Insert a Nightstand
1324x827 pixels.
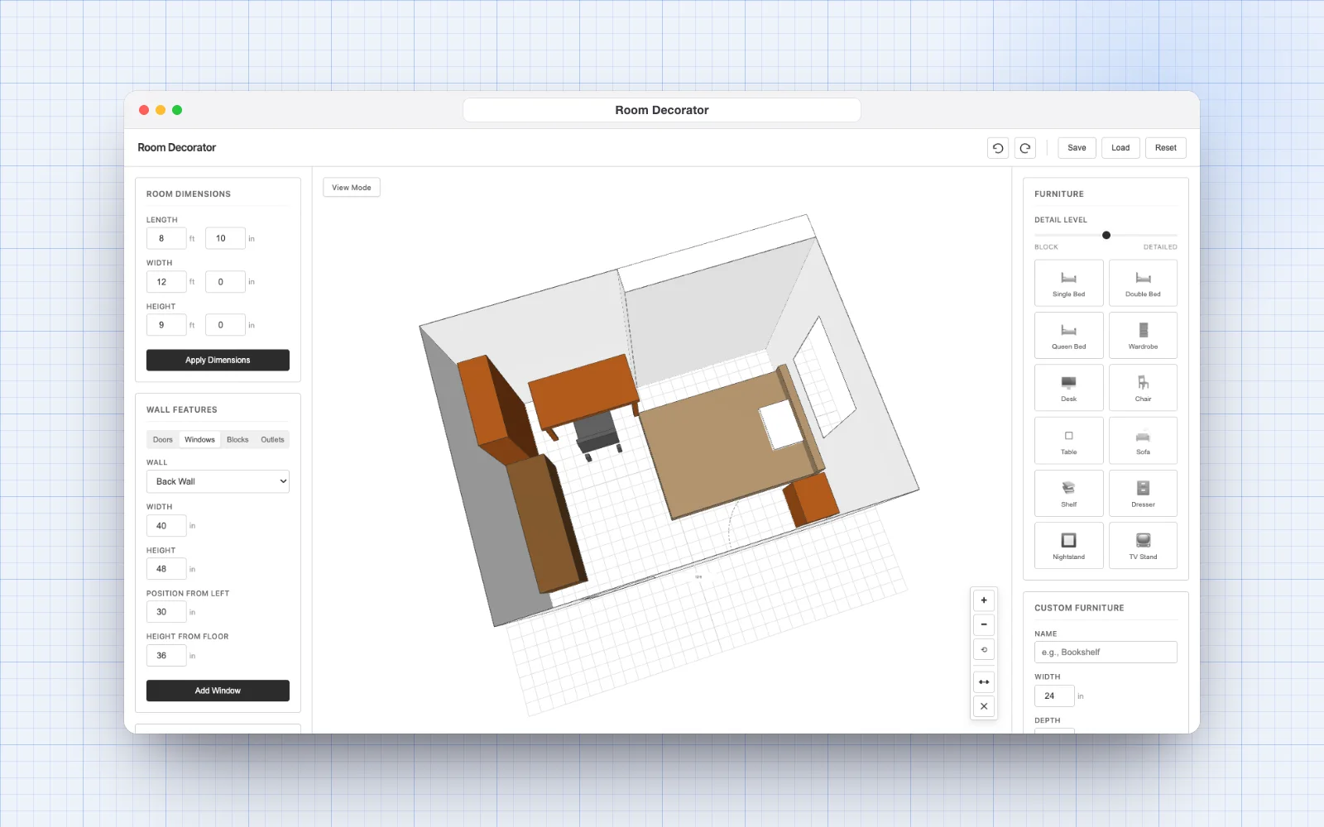pos(1068,546)
